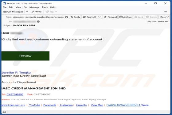Screen dimensions: 172x115
Task: Click Senior Acc Credit Specialist text
Action: (24, 76)
